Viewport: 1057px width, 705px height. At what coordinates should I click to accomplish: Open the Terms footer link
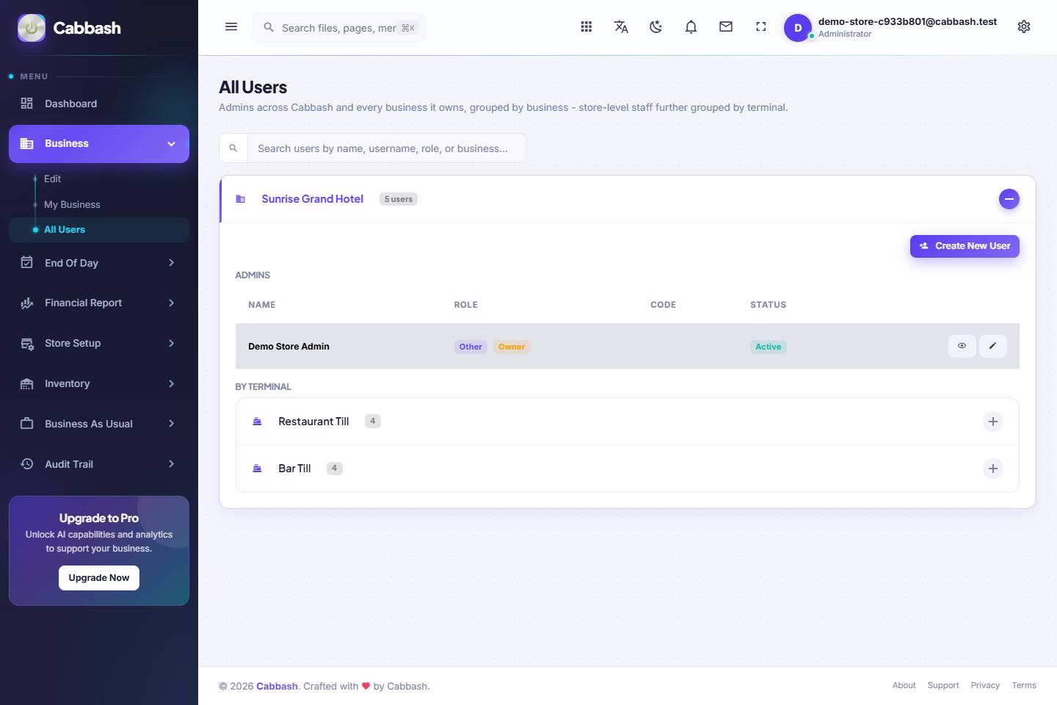pyautogui.click(x=1024, y=685)
